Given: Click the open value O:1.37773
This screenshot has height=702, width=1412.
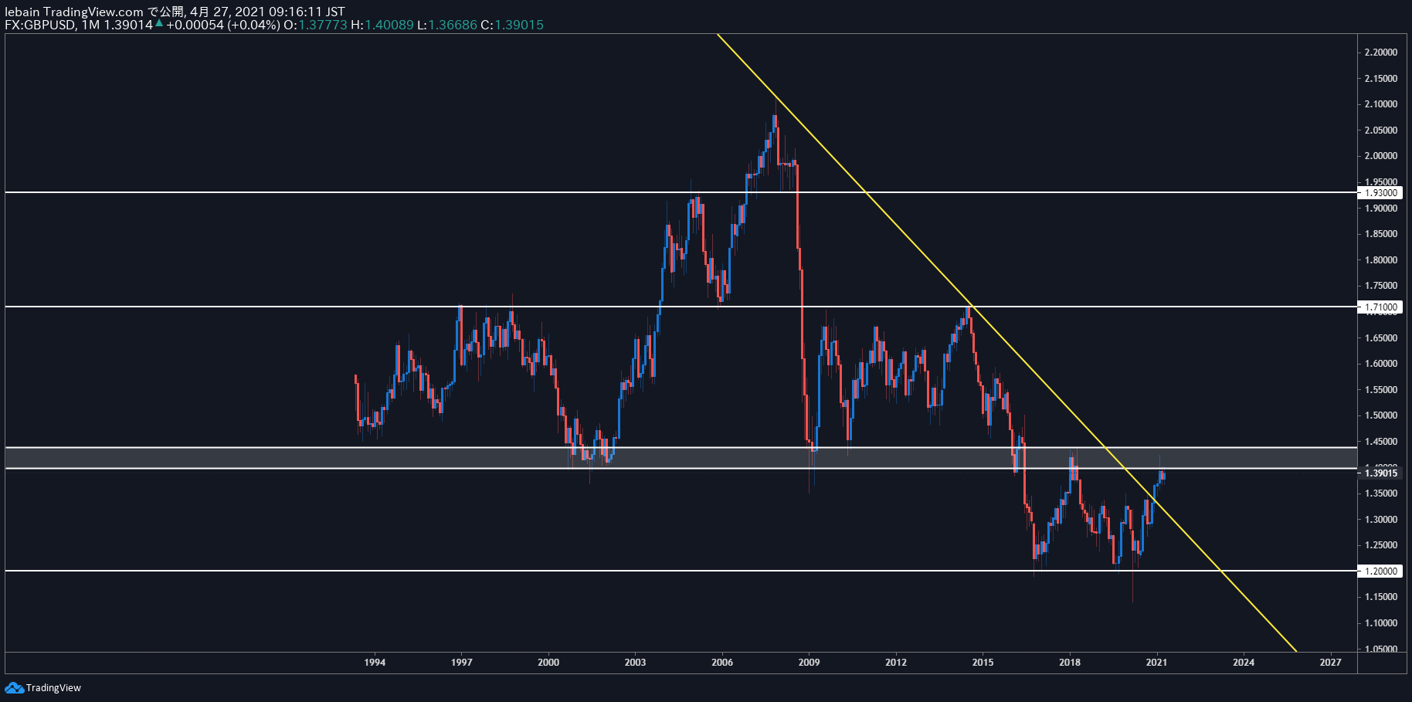Looking at the screenshot, I should click(315, 25).
